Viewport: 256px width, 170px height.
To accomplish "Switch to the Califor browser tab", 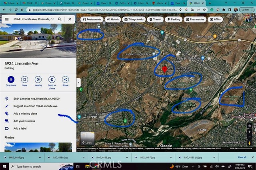I will coord(122,3).
